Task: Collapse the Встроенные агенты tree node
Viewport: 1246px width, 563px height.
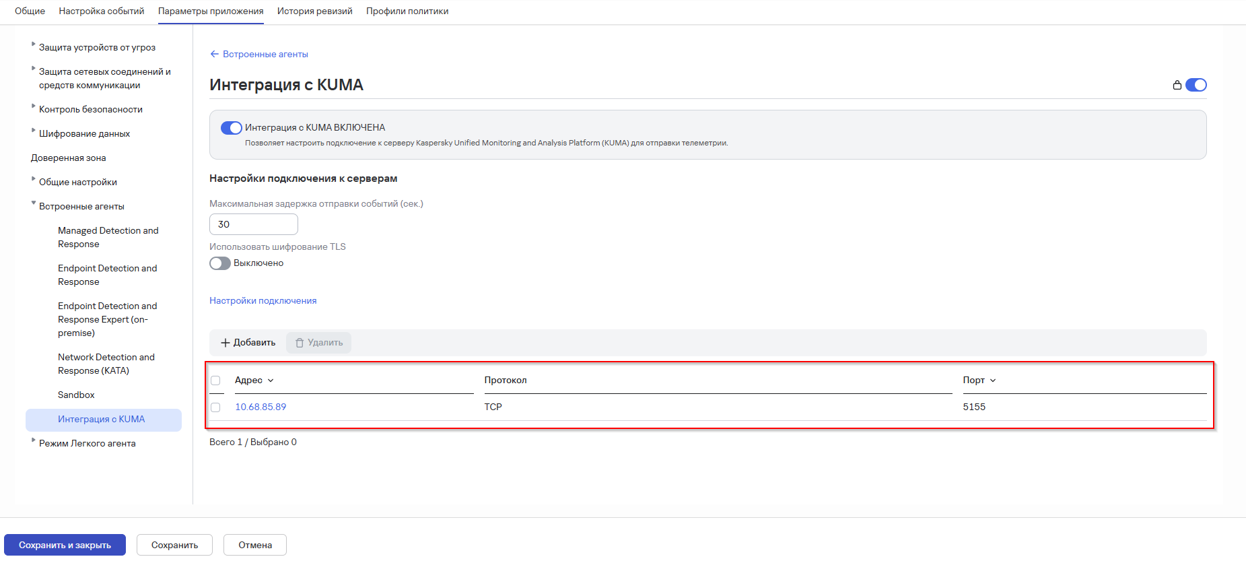Action: [x=34, y=203]
